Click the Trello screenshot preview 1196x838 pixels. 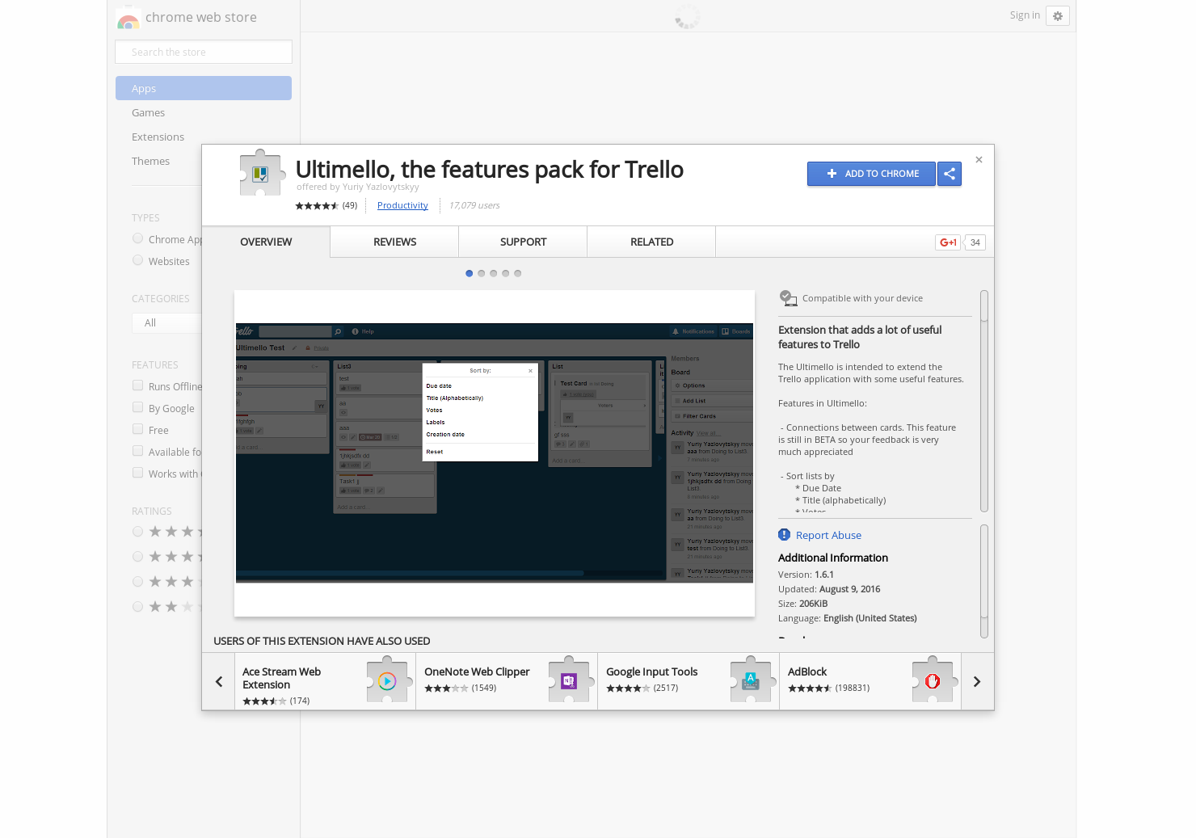pyautogui.click(x=495, y=453)
